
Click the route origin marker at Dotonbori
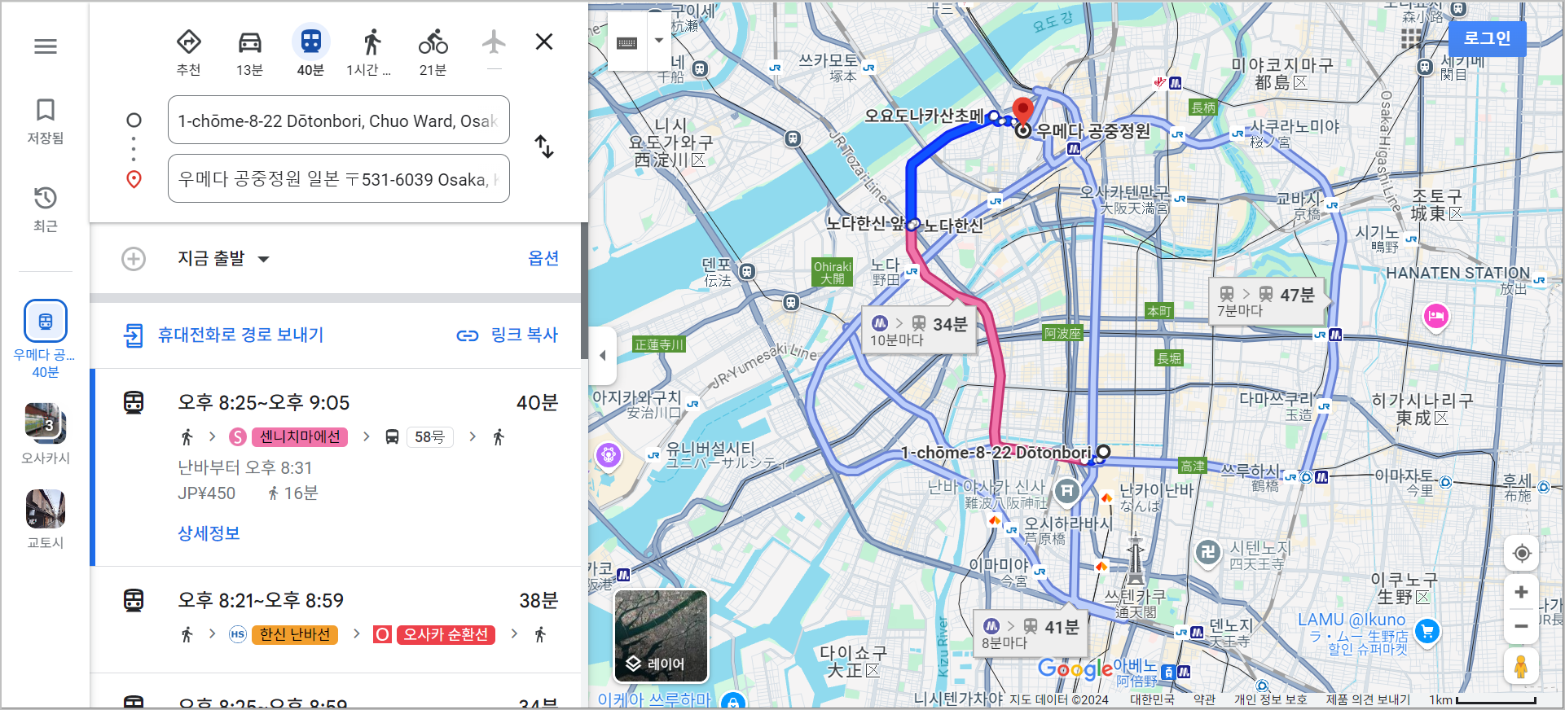point(1103,452)
